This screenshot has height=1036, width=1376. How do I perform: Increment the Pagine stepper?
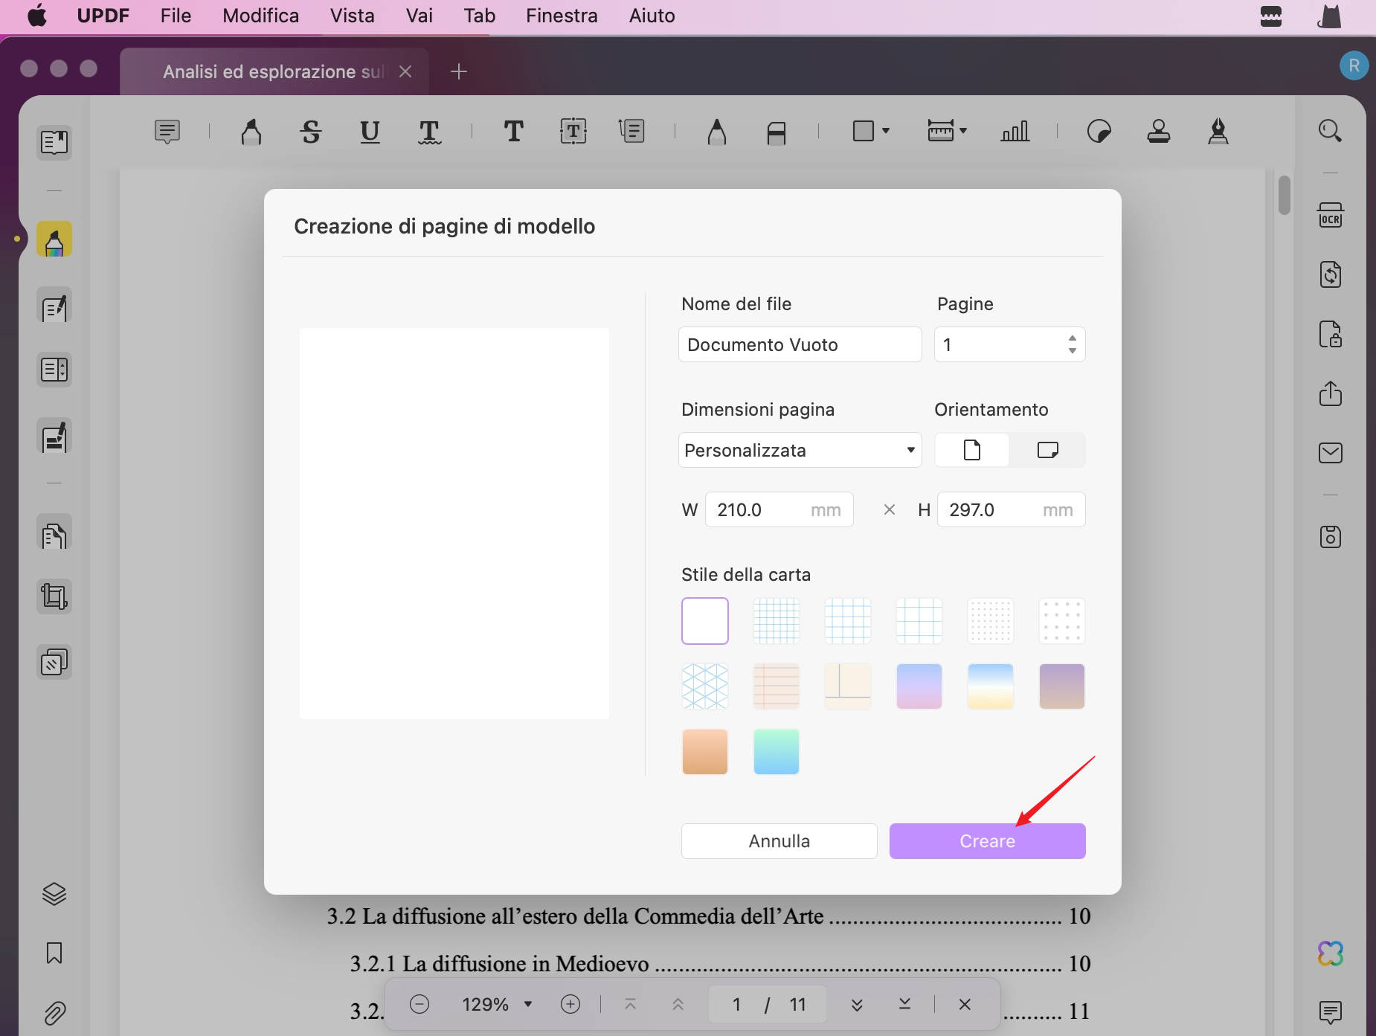(x=1072, y=338)
